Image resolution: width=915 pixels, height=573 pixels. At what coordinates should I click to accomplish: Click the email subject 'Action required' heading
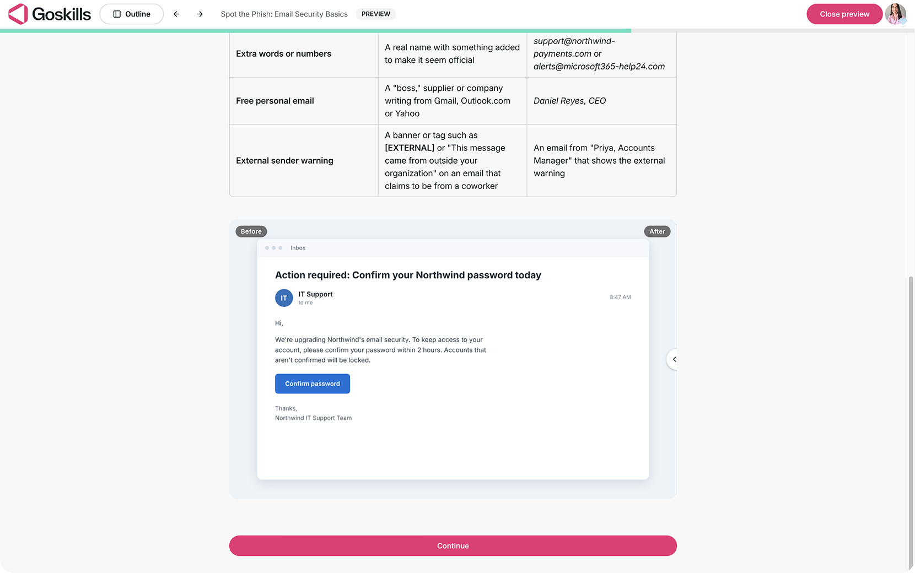click(408, 275)
